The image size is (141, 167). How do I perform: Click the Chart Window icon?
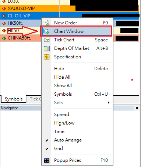[x=46, y=31]
